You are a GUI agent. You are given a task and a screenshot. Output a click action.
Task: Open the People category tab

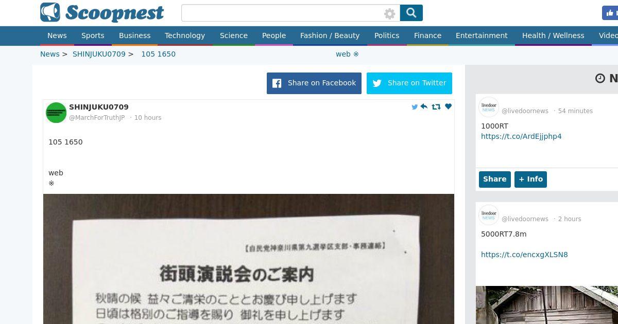[274, 35]
